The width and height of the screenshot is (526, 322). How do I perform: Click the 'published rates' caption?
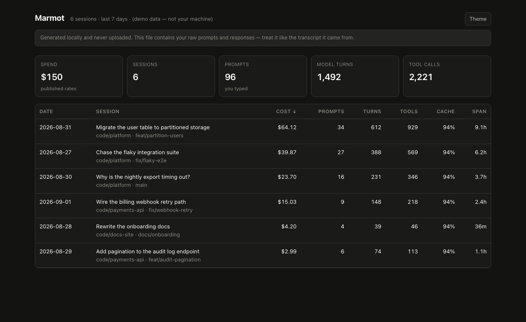coord(59,89)
